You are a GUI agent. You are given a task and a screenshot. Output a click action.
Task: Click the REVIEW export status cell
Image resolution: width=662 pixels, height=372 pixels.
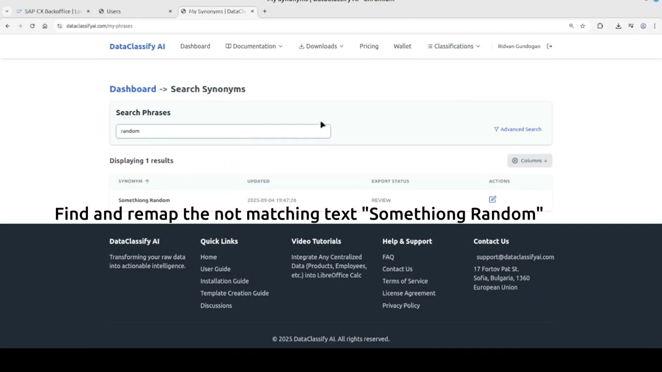pos(381,200)
